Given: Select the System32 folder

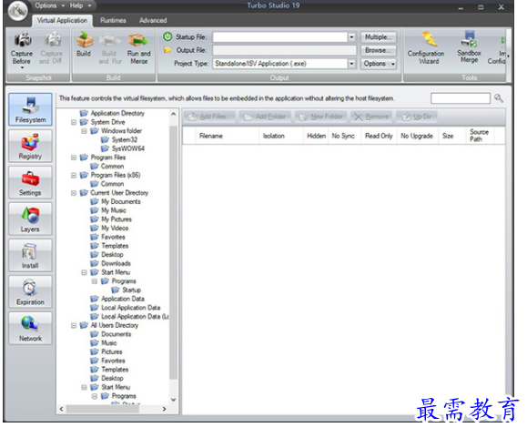Looking at the screenshot, I should coord(124,139).
